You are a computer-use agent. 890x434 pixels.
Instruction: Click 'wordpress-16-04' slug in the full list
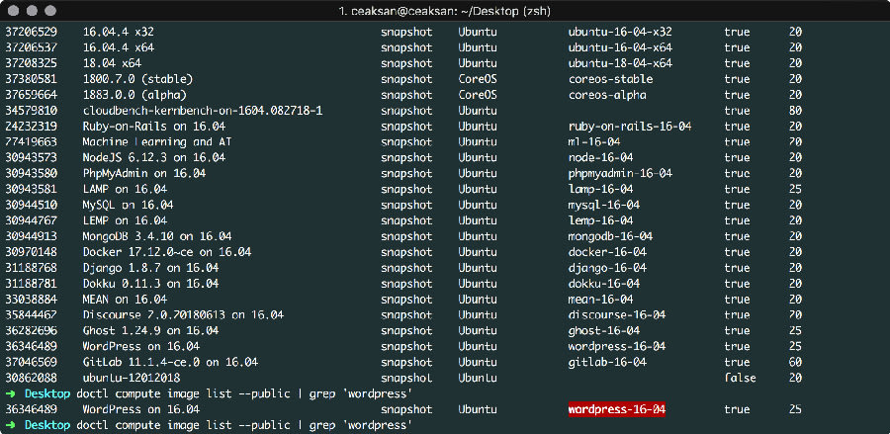[x=617, y=346]
